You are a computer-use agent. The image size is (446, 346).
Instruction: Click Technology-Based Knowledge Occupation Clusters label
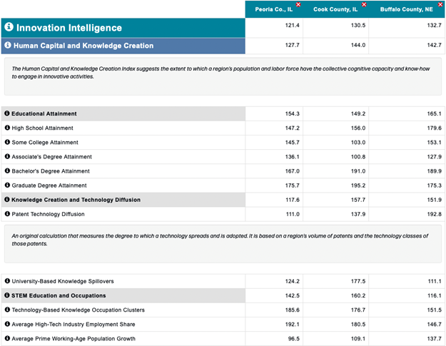pos(78,310)
